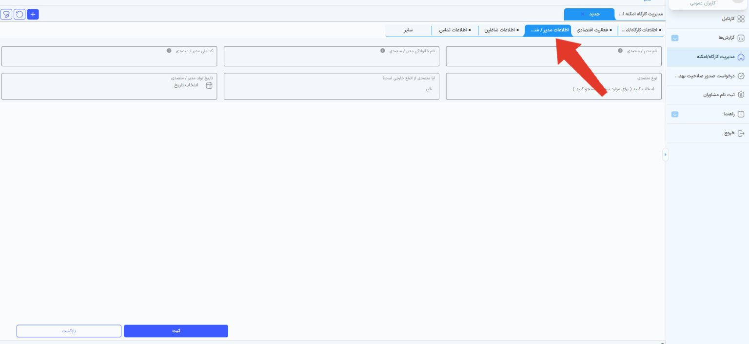
Task: Open the calendar icon for تاریخ تولد
Action: [209, 85]
